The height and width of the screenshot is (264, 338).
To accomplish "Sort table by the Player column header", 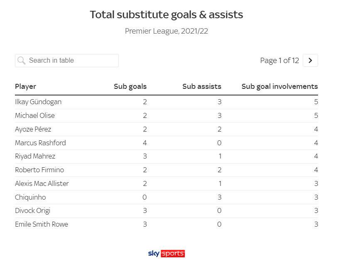I will pos(25,86).
